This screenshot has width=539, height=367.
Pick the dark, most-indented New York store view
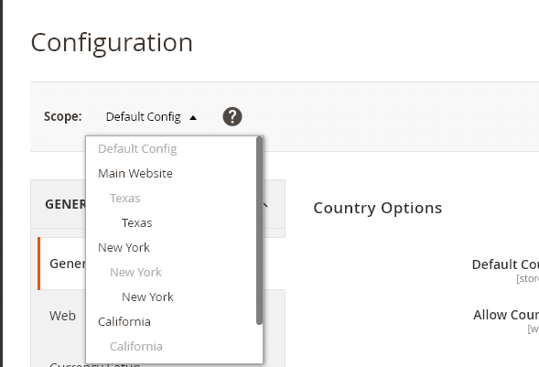click(x=147, y=297)
